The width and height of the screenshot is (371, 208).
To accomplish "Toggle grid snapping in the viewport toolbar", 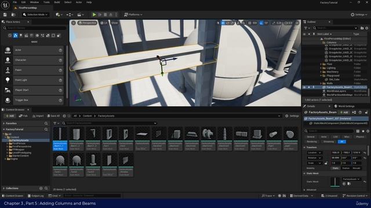I will pos(250,23).
